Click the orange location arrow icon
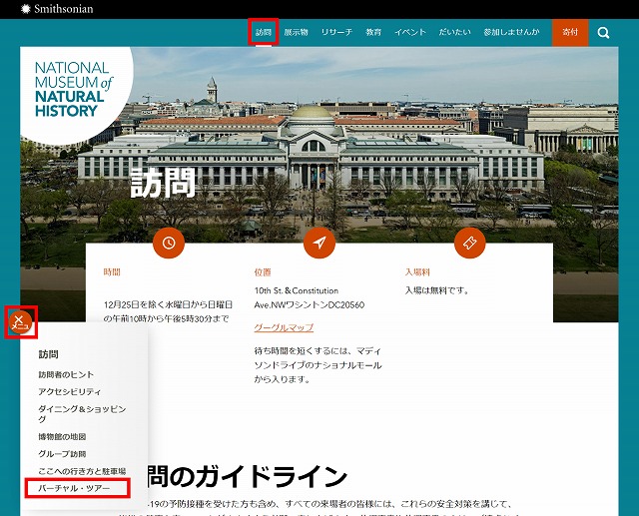The height and width of the screenshot is (516, 639). coord(319,243)
